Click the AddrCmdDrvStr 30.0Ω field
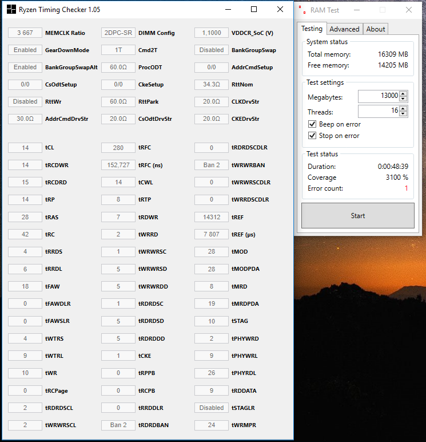 25,119
